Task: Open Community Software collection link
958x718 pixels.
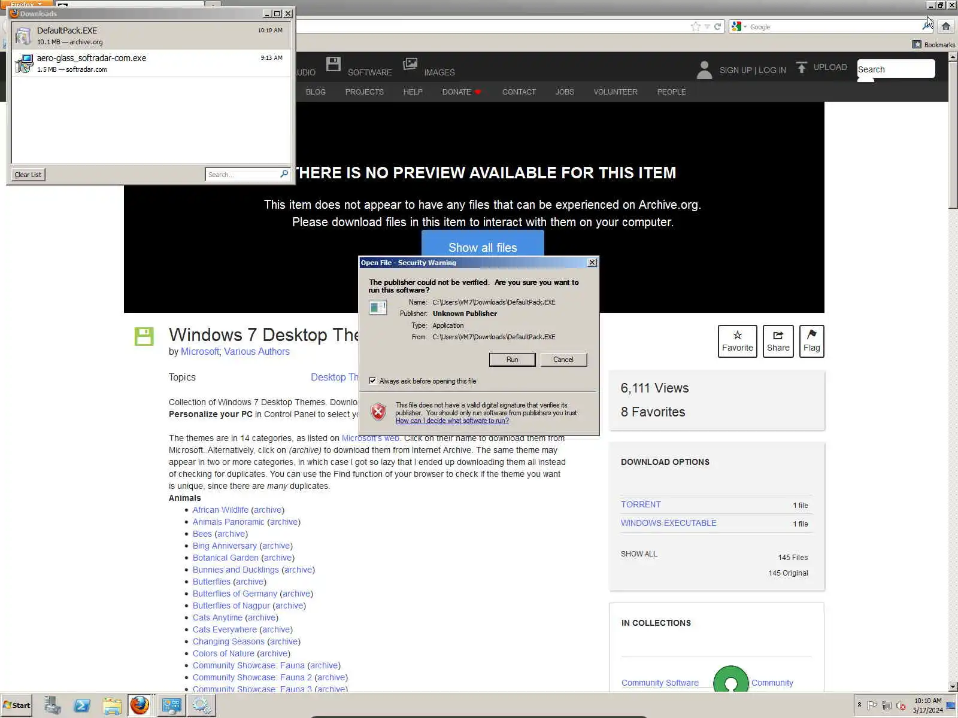Action: pos(660,683)
